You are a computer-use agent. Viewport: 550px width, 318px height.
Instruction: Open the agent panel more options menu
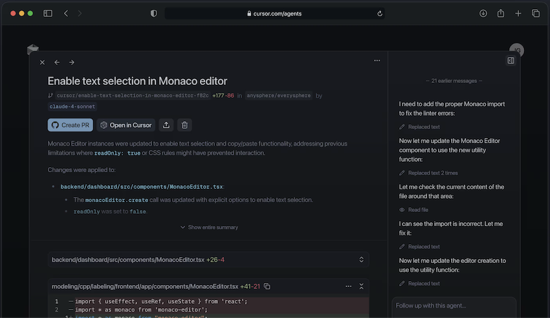(x=377, y=61)
